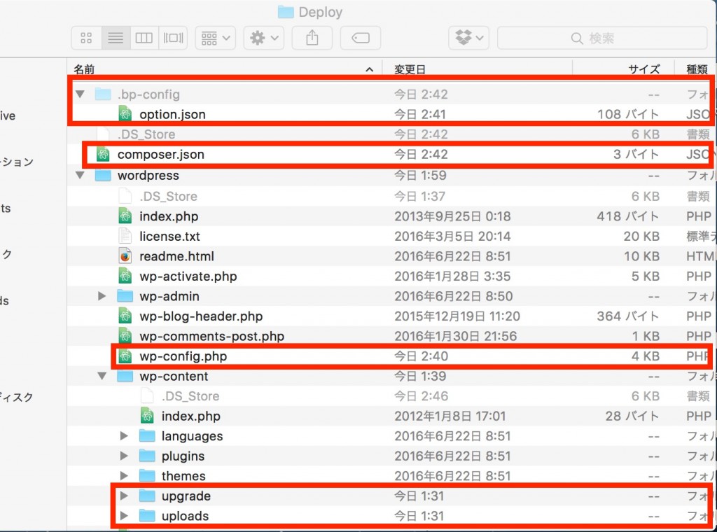The width and height of the screenshot is (717, 532).
Task: Expand the uploads folder
Action: pyautogui.click(x=125, y=517)
